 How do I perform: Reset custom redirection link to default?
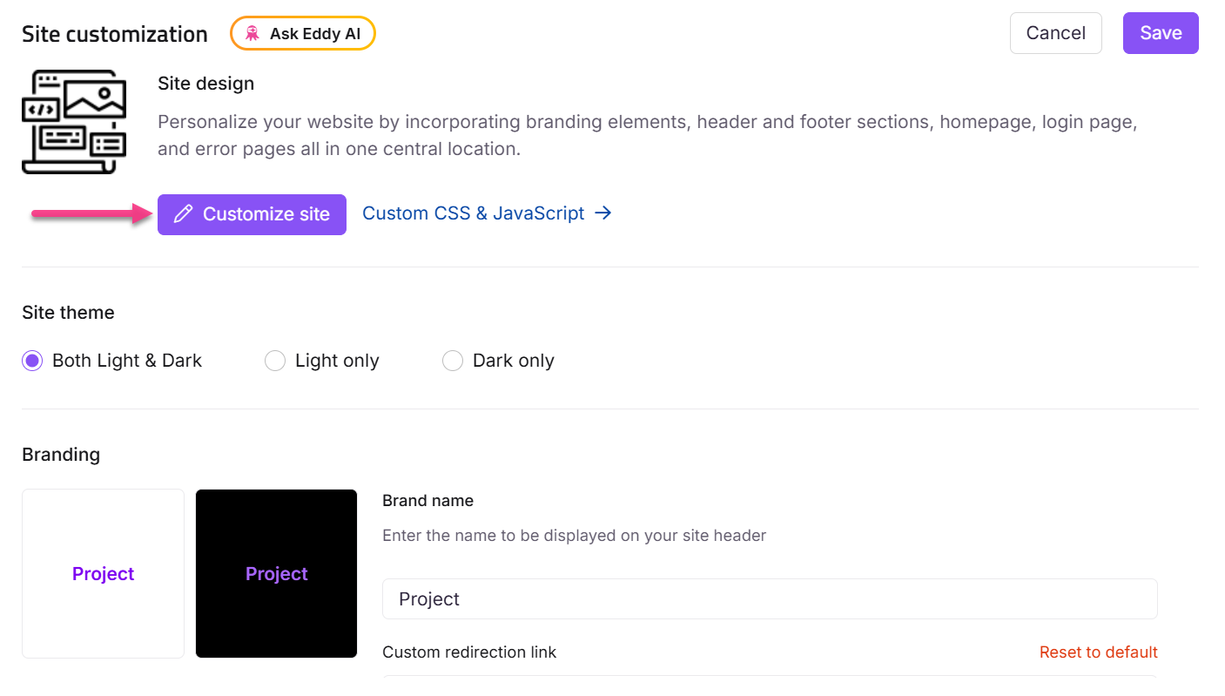tap(1098, 652)
